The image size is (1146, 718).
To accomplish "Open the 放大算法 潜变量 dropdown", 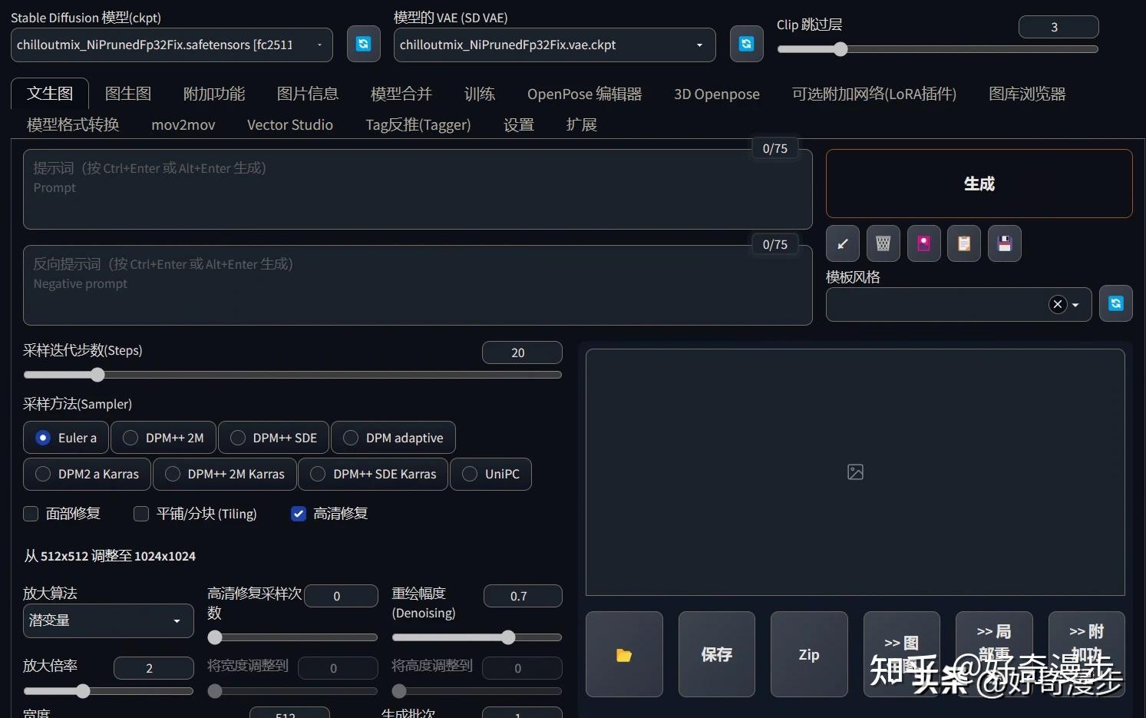I will pos(108,620).
